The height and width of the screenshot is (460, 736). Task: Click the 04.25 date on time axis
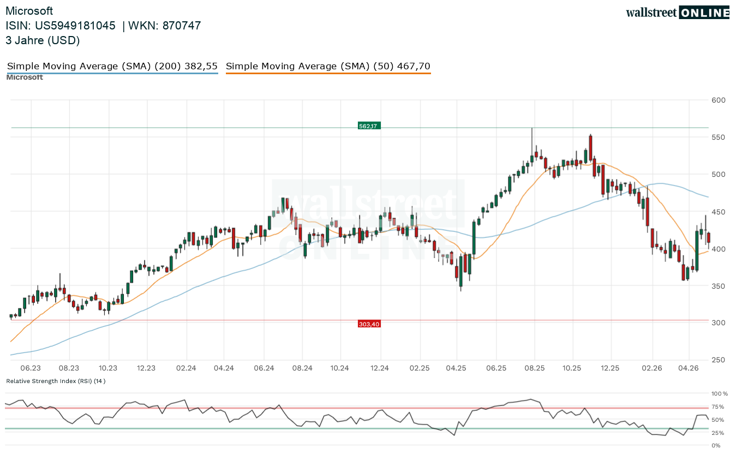[457, 368]
